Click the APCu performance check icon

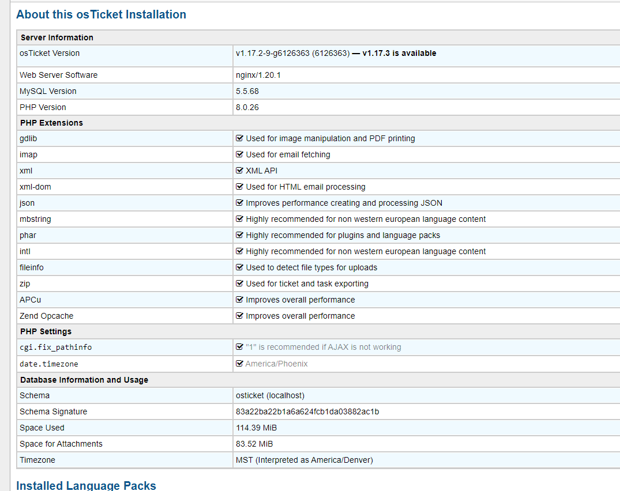(240, 300)
